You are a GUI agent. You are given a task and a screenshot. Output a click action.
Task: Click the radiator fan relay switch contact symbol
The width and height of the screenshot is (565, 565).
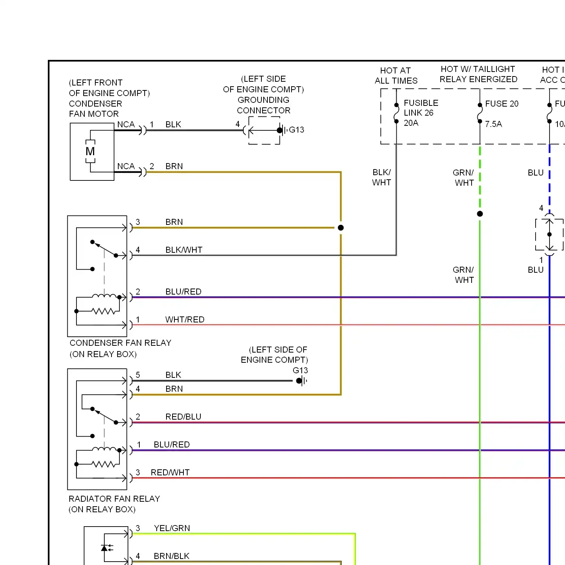(104, 422)
